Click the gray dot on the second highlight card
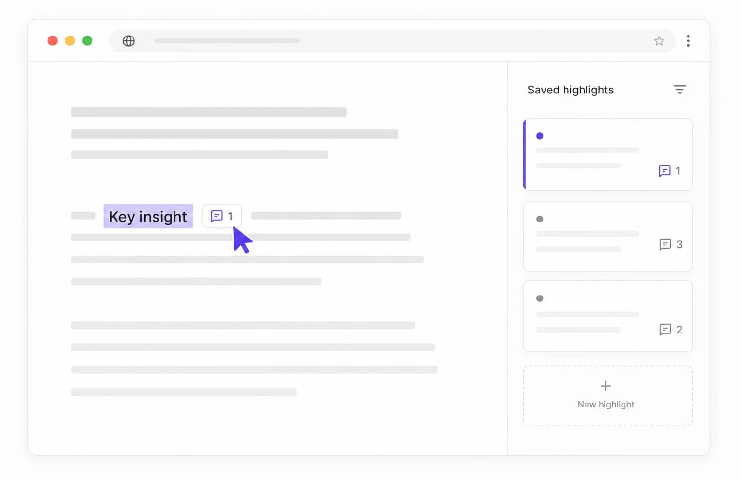The width and height of the screenshot is (741, 481). click(540, 219)
